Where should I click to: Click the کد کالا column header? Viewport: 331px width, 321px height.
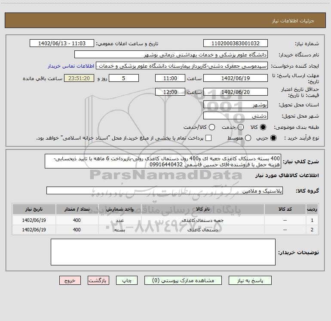[x=285, y=209]
